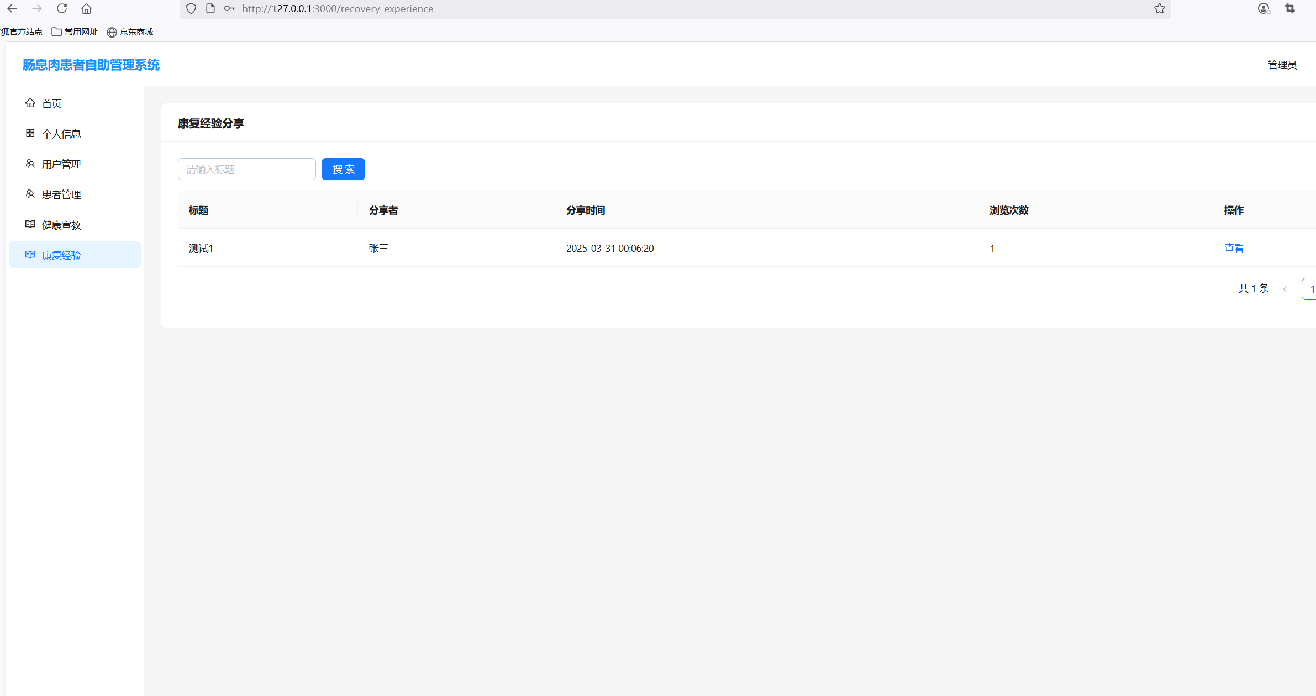The image size is (1316, 696).
Task: Click the 查看 link for 测试1
Action: tap(1234, 248)
